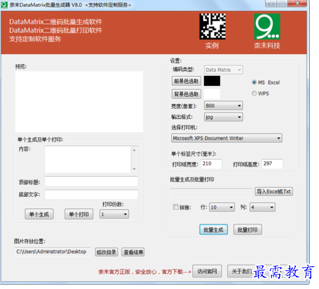Click the black foreground color swatch

pyautogui.click(x=212, y=81)
